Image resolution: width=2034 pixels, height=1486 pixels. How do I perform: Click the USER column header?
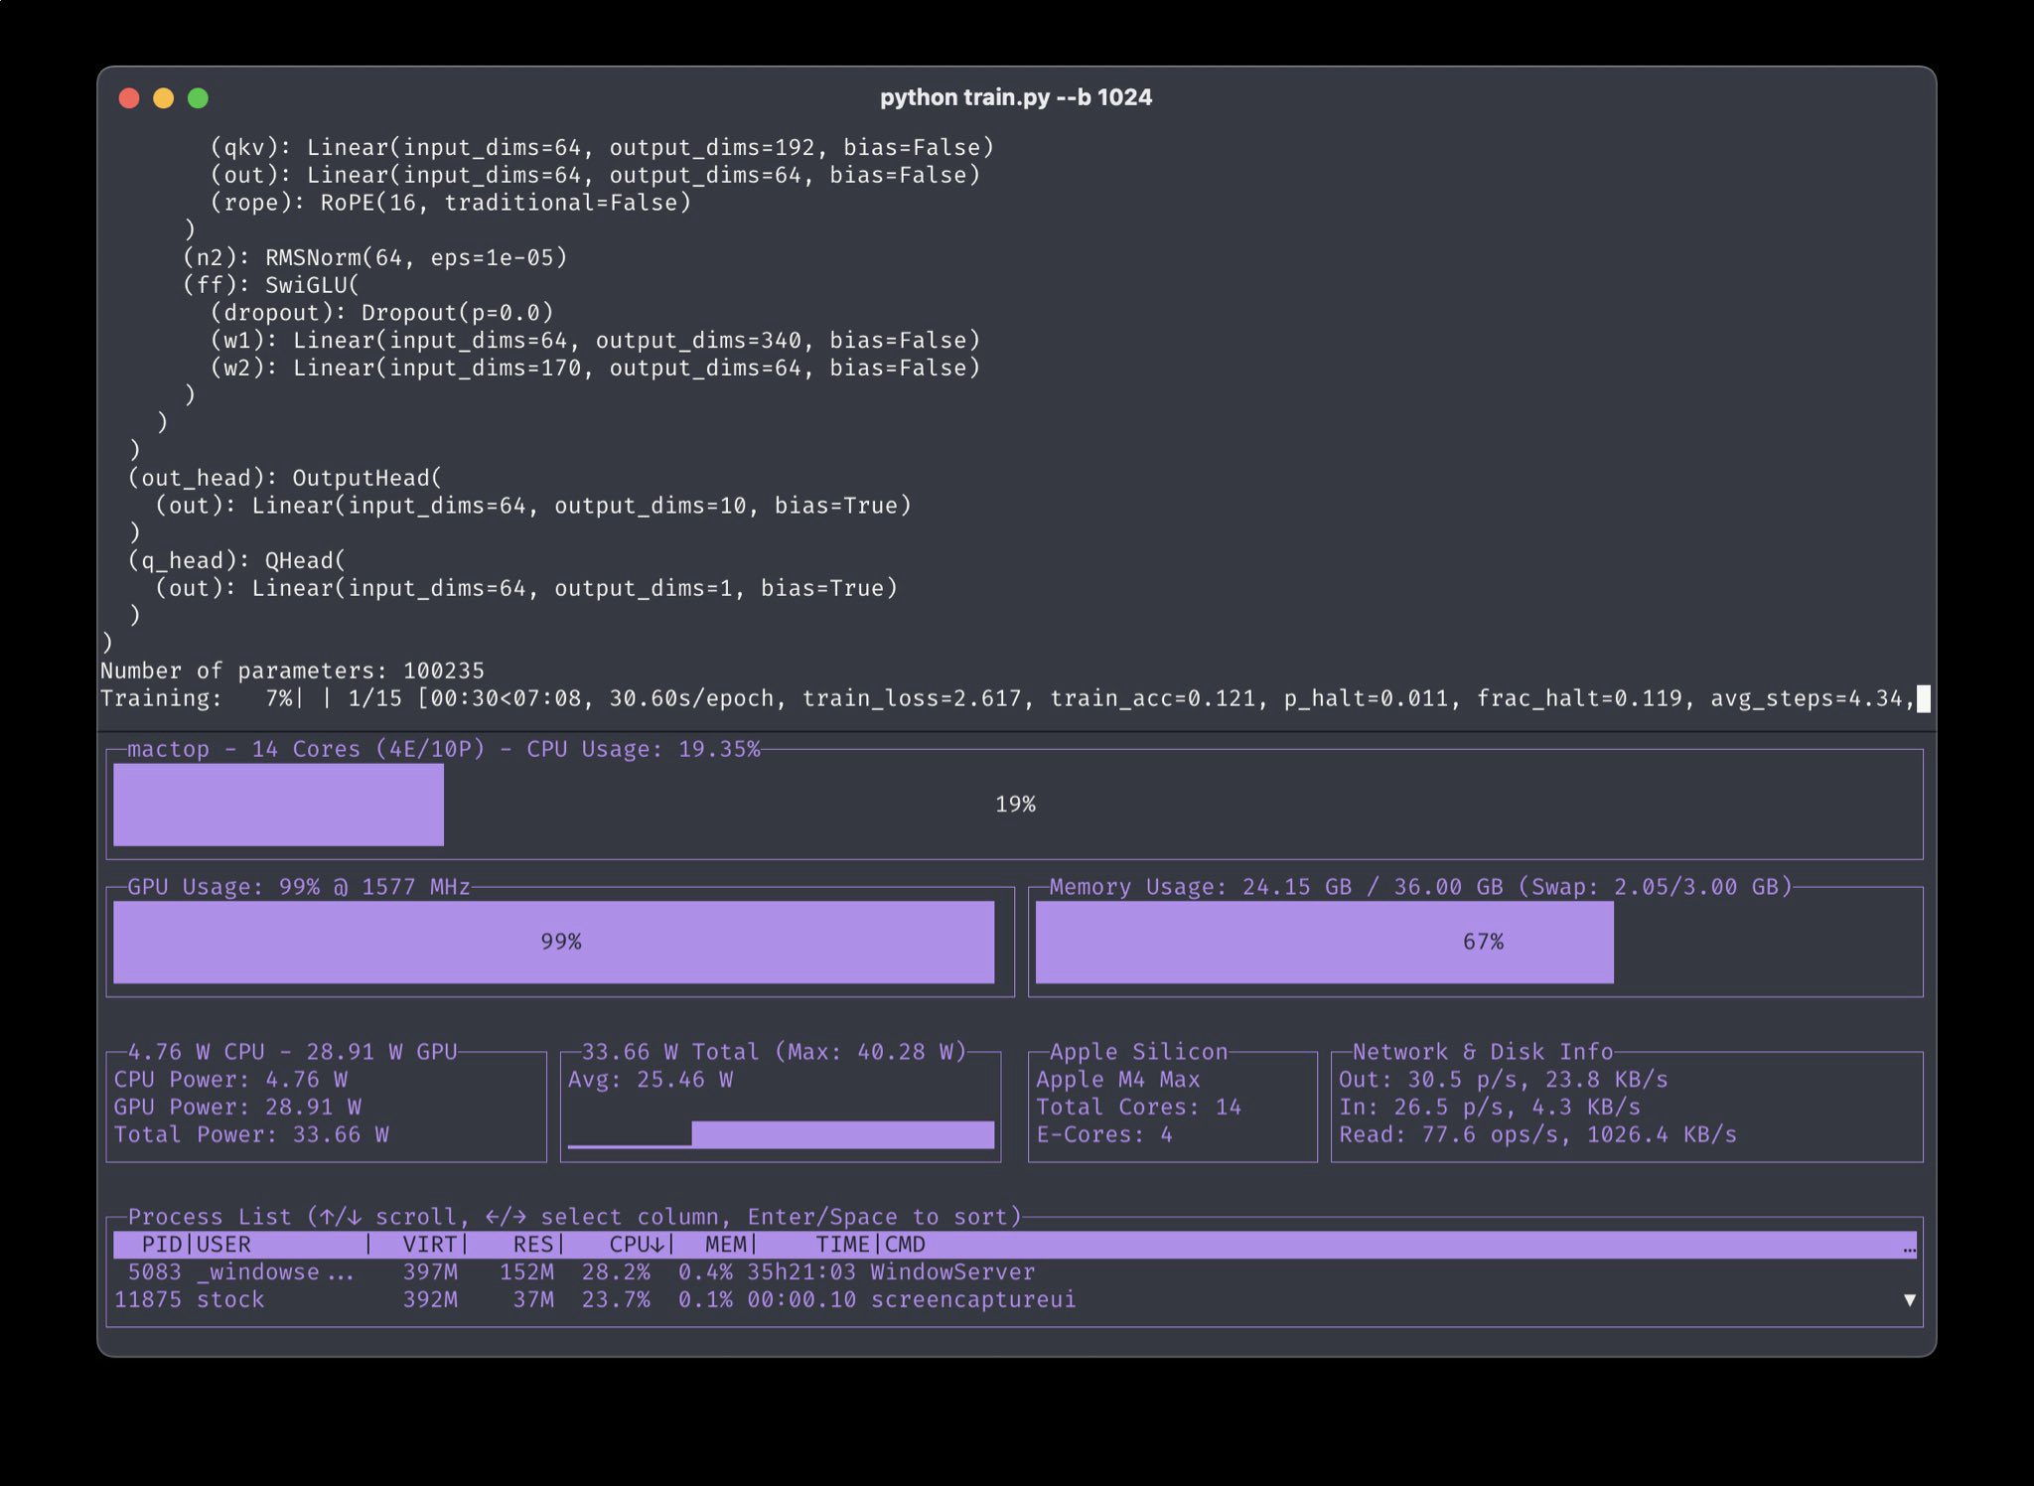[x=224, y=1245]
